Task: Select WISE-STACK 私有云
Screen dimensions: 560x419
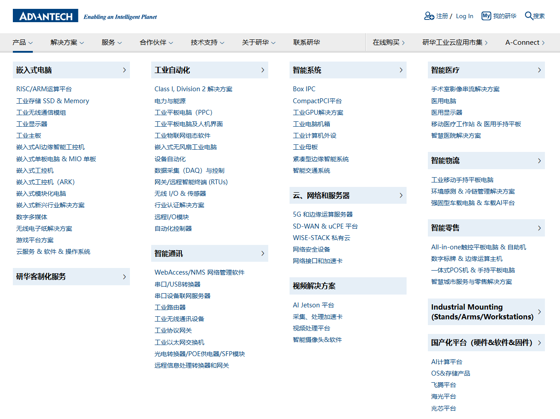Action: (321, 238)
